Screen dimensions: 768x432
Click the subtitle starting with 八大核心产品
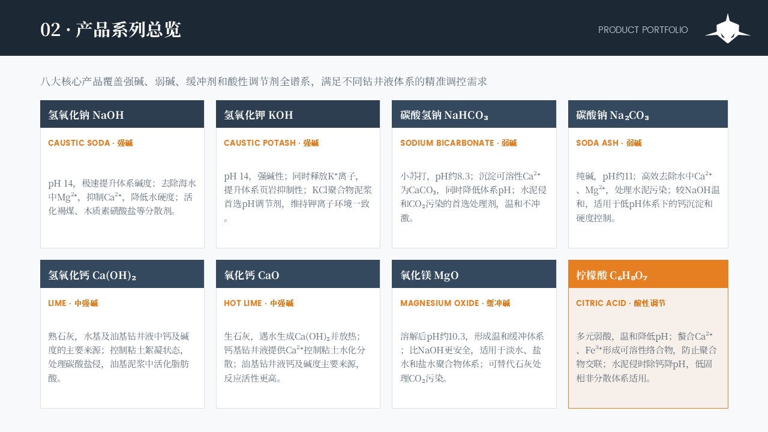[x=264, y=81]
